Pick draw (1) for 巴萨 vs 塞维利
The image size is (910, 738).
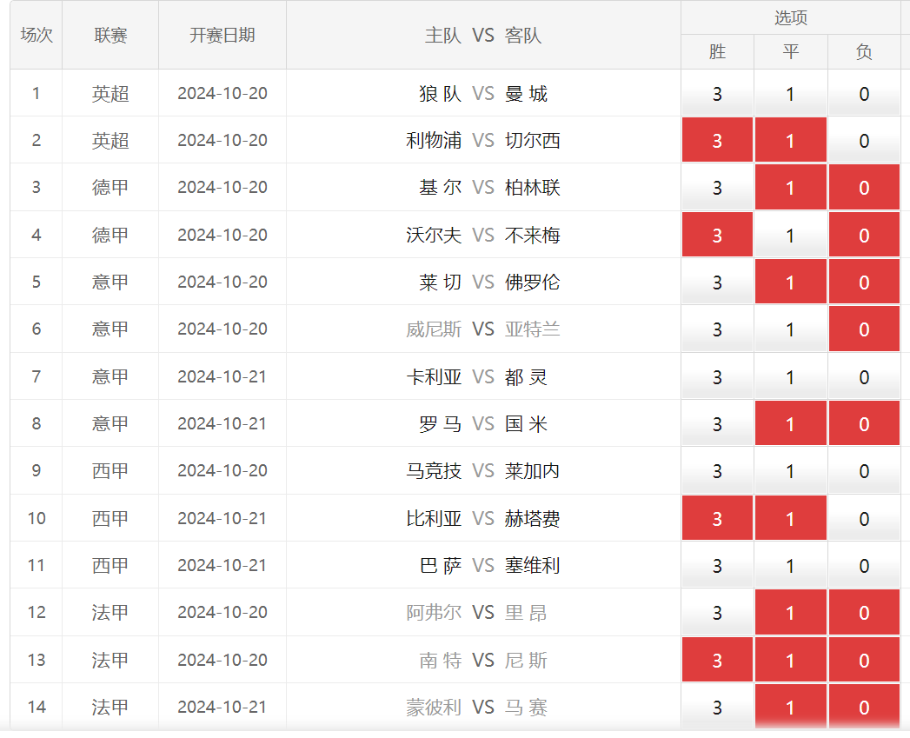pos(790,565)
